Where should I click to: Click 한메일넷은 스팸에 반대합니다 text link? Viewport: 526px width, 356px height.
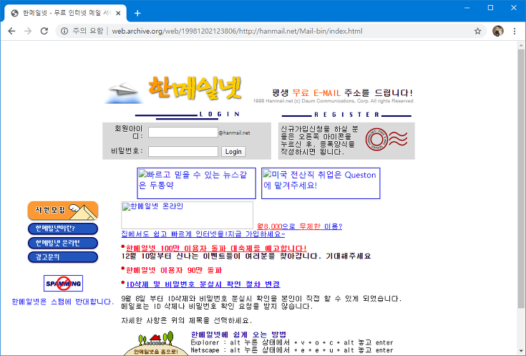click(x=63, y=302)
